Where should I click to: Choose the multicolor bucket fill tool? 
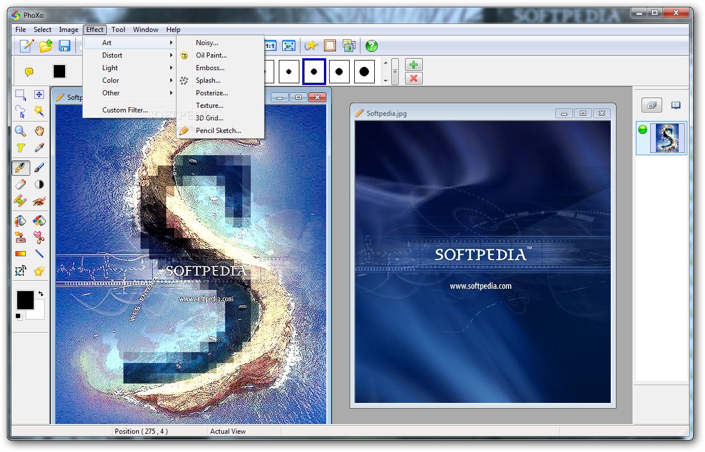pos(39,221)
